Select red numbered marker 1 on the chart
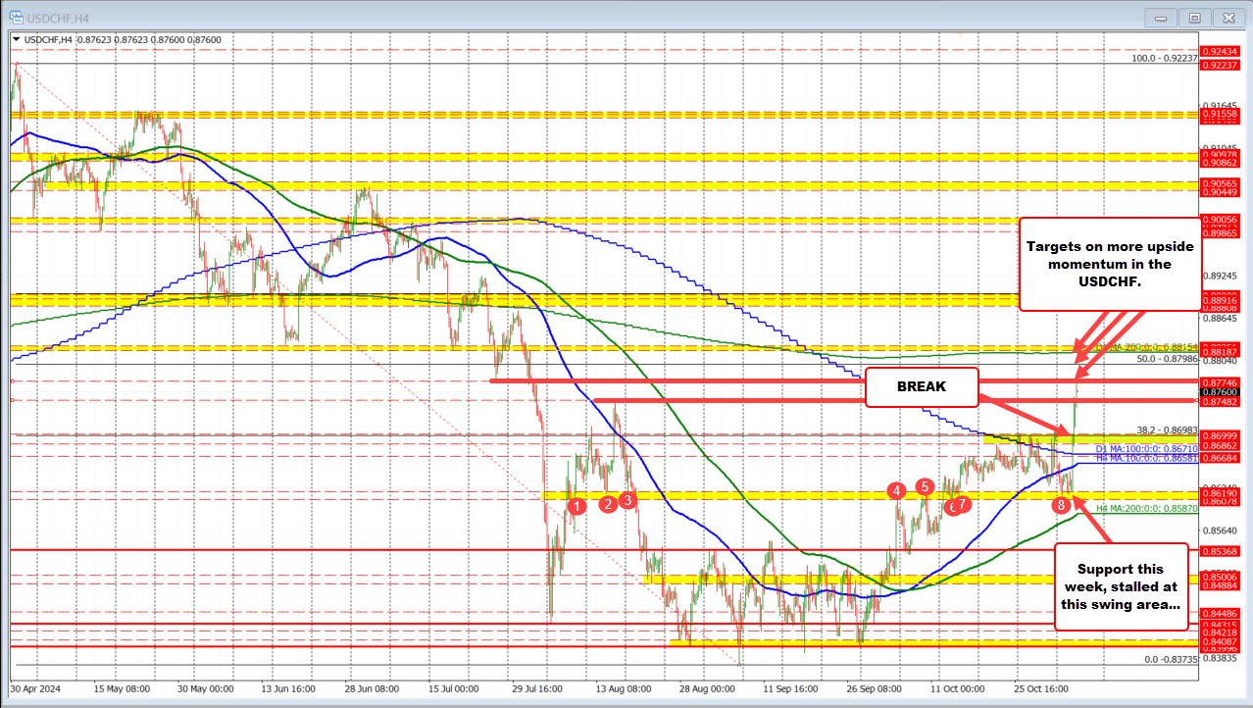Viewport: 1253px width, 708px height. pyautogui.click(x=576, y=506)
